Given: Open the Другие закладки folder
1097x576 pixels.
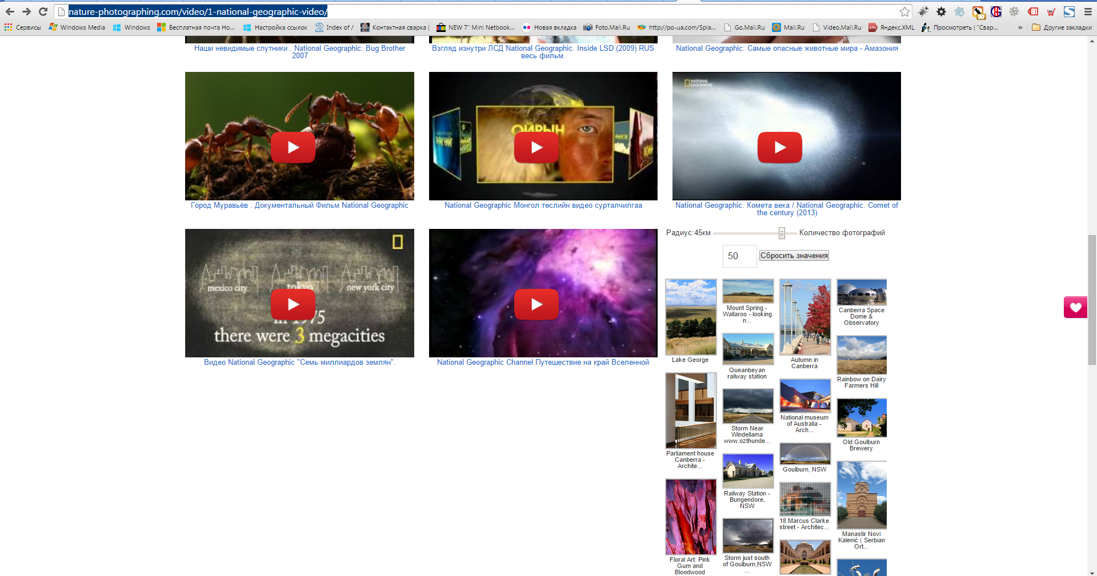Looking at the screenshot, I should 1062,27.
